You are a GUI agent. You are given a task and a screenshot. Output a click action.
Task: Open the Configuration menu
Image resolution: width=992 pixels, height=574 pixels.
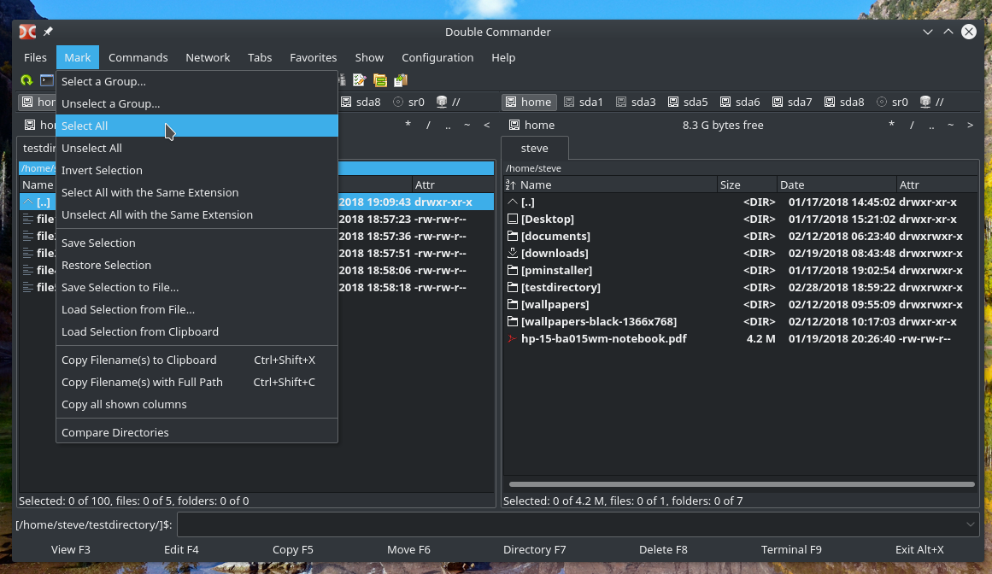coord(437,57)
